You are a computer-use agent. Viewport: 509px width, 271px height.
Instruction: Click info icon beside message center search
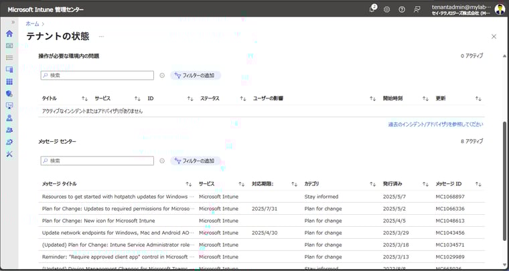pyautogui.click(x=162, y=161)
